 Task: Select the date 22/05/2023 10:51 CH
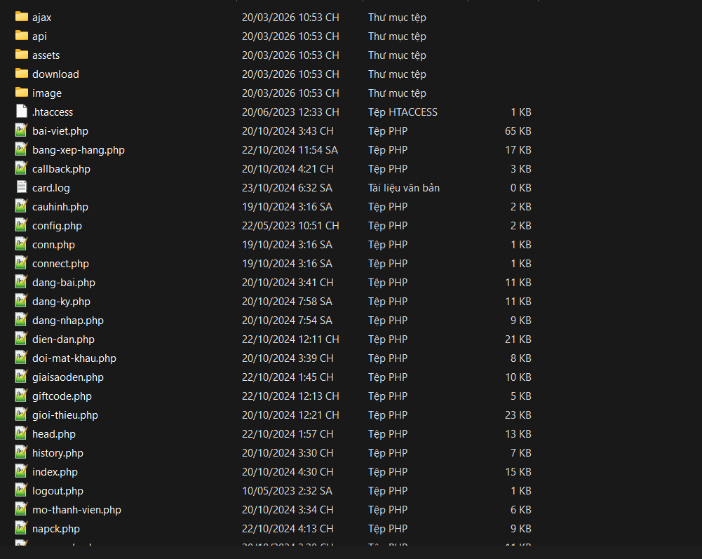tap(290, 226)
